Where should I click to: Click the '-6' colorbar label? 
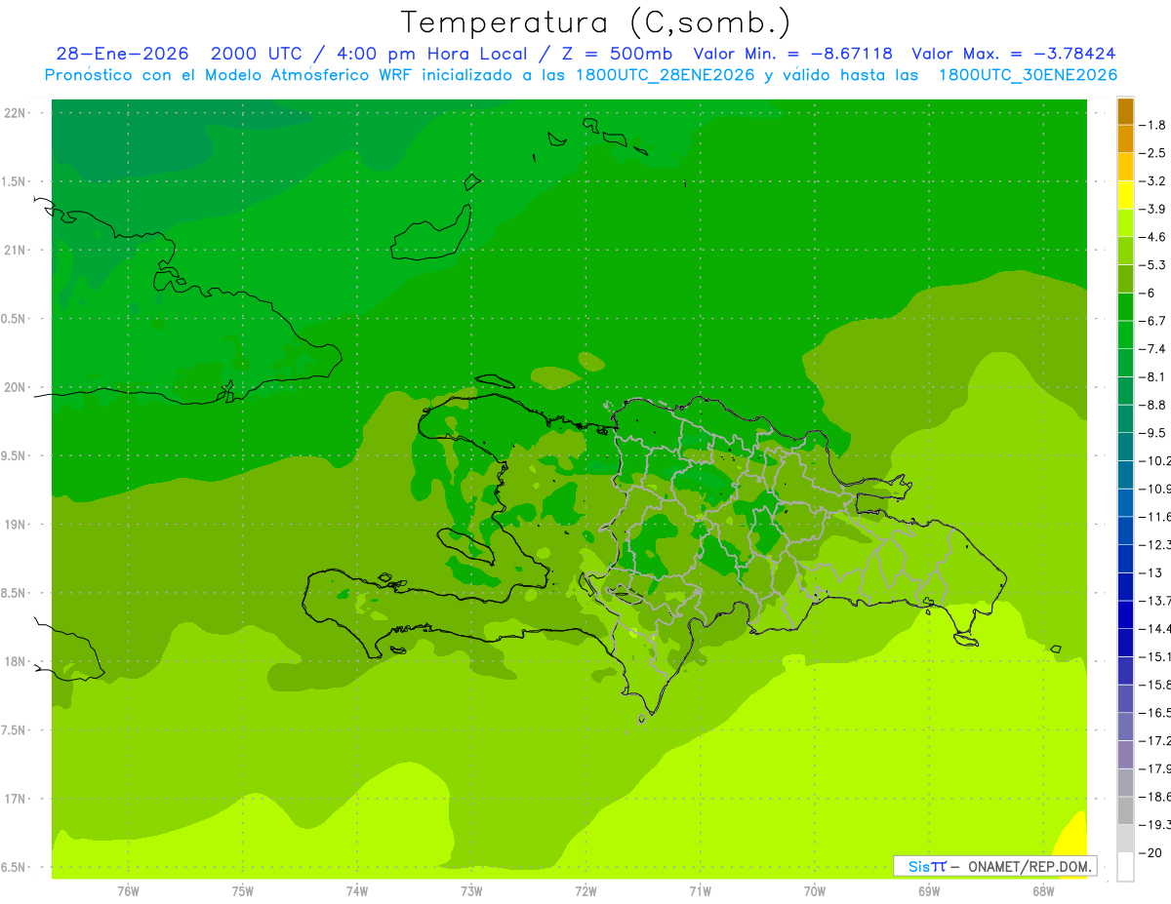pyautogui.click(x=1148, y=293)
